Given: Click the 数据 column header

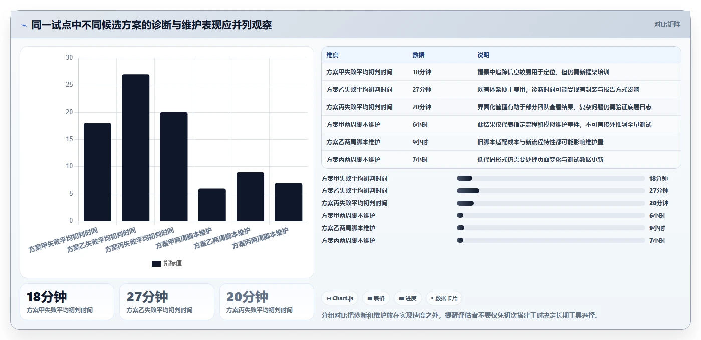Looking at the screenshot, I should [x=418, y=55].
